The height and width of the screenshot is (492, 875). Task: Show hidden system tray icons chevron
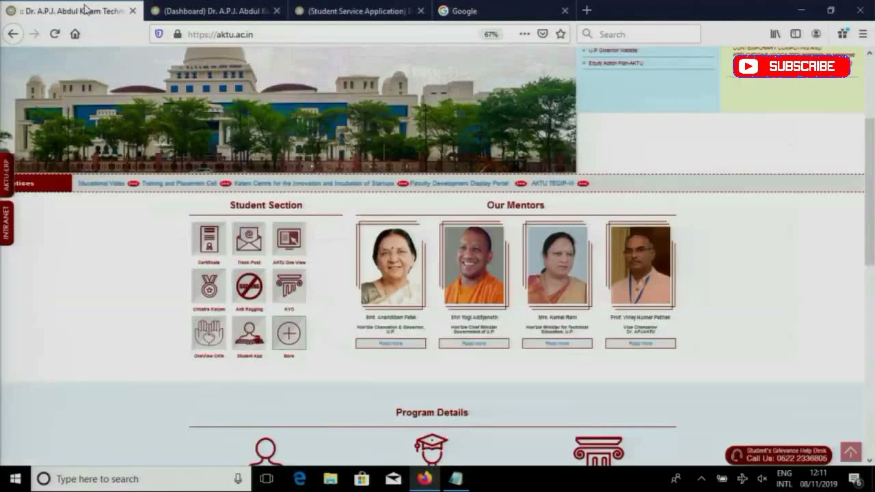tap(701, 478)
